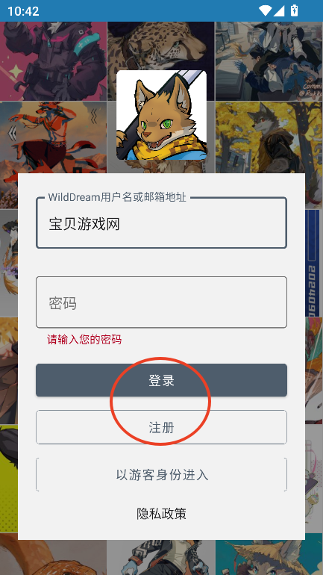Tap the 10:42 clock in status bar

click(x=23, y=11)
